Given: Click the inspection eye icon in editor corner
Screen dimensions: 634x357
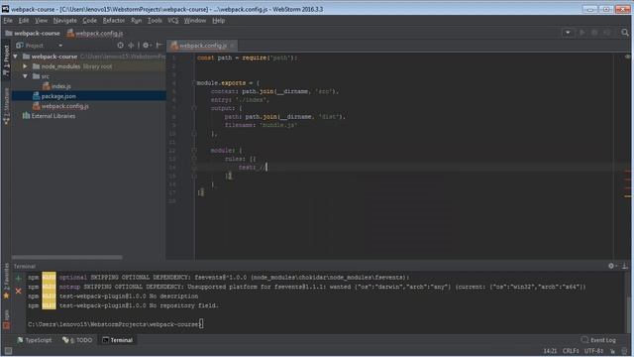Looking at the screenshot, I should [x=627, y=58].
